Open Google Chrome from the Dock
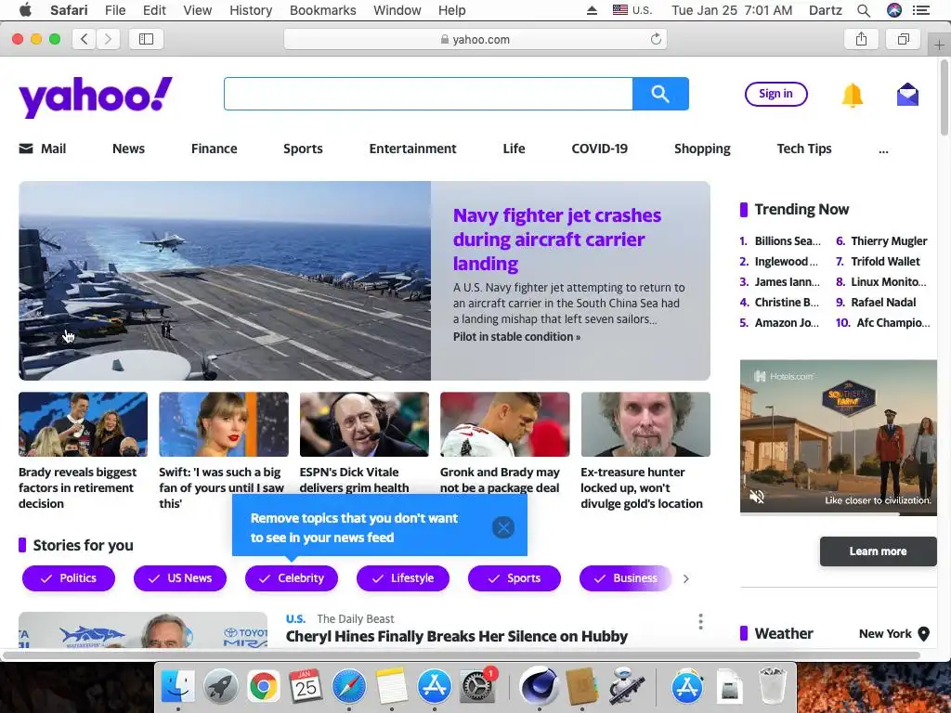951x713 pixels. click(263, 686)
